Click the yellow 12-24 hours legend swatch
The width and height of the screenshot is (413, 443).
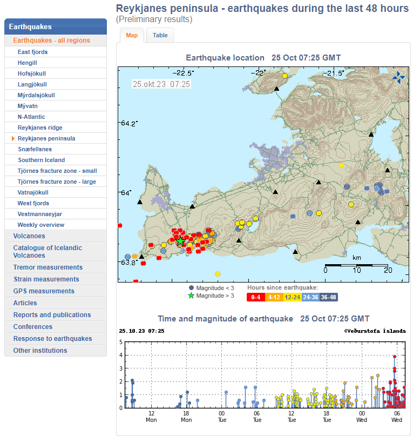coord(292,297)
